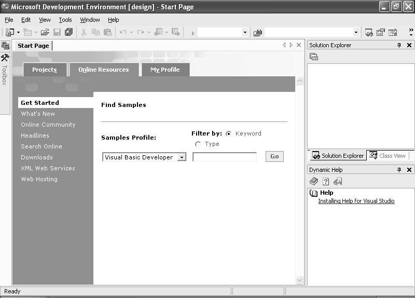Open the Solution Configurations combo box
The width and height of the screenshot is (415, 298).
(245, 33)
